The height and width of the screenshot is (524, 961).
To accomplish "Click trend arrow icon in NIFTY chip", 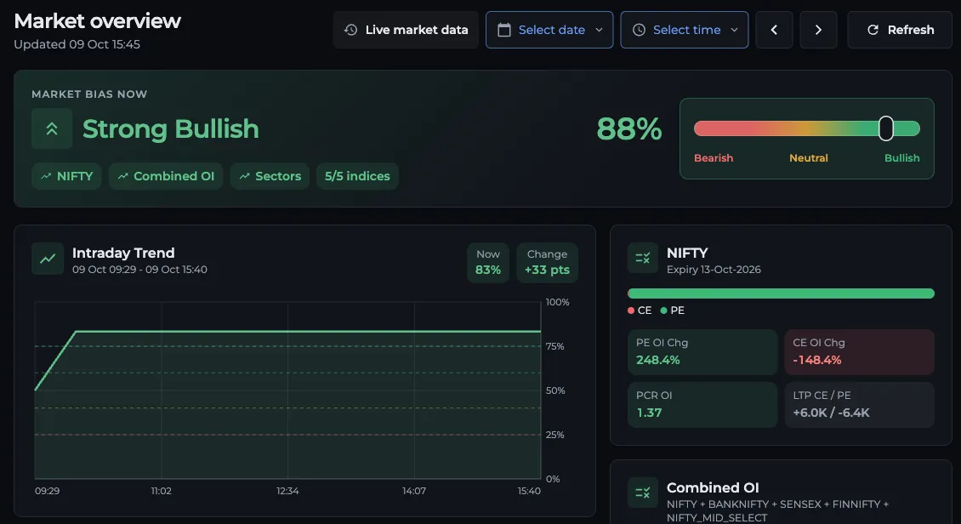I will pyautogui.click(x=46, y=176).
